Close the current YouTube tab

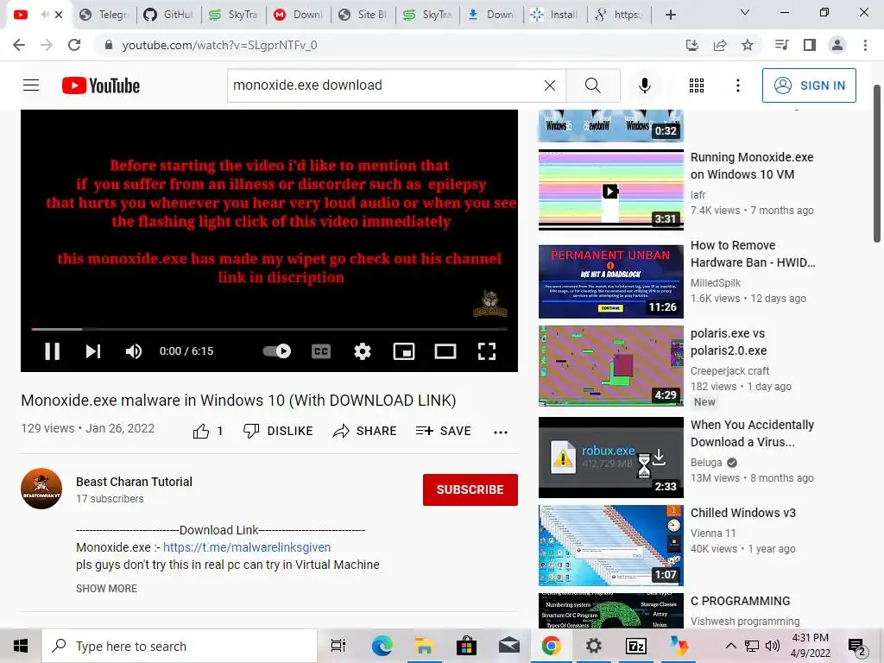pyautogui.click(x=59, y=15)
